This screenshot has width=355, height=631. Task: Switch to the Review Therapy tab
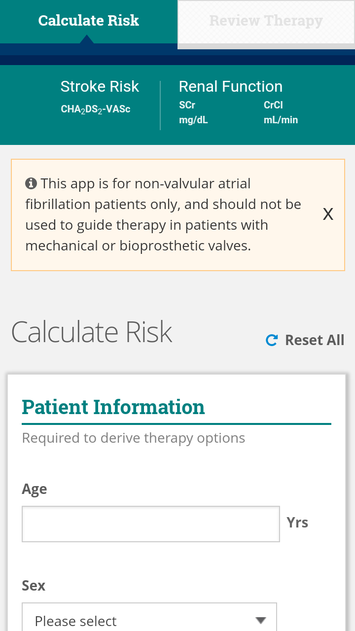[266, 21]
